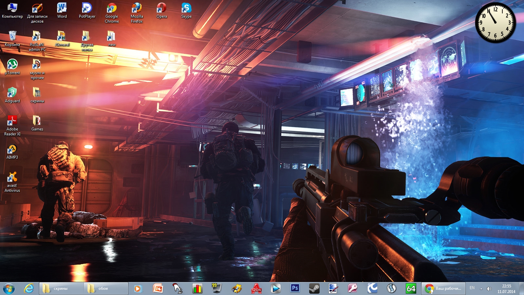Viewport: 524px width, 295px height.
Task: Open Windows Media Player from the taskbar
Action: (x=138, y=288)
